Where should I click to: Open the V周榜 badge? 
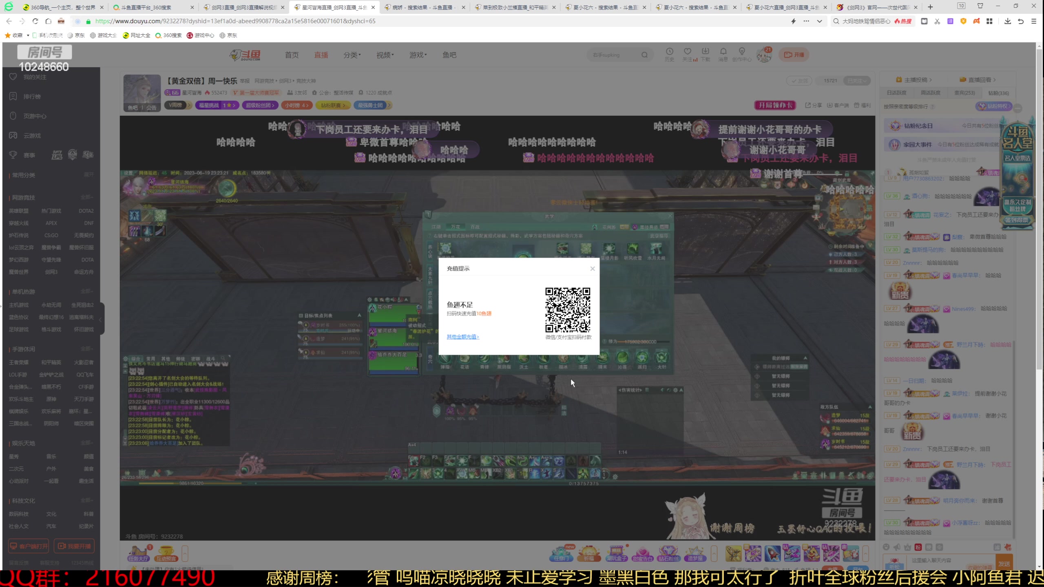click(x=177, y=105)
